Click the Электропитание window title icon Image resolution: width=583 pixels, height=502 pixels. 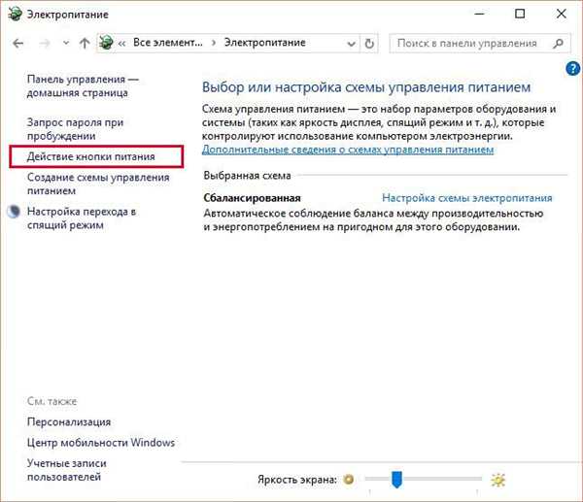coord(16,15)
